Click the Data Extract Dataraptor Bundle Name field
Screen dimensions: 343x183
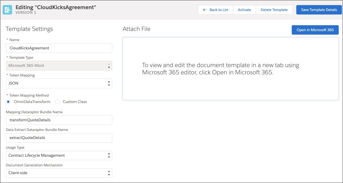pos(54,138)
